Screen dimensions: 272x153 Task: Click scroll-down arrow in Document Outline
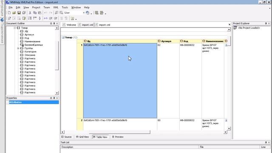point(57,93)
